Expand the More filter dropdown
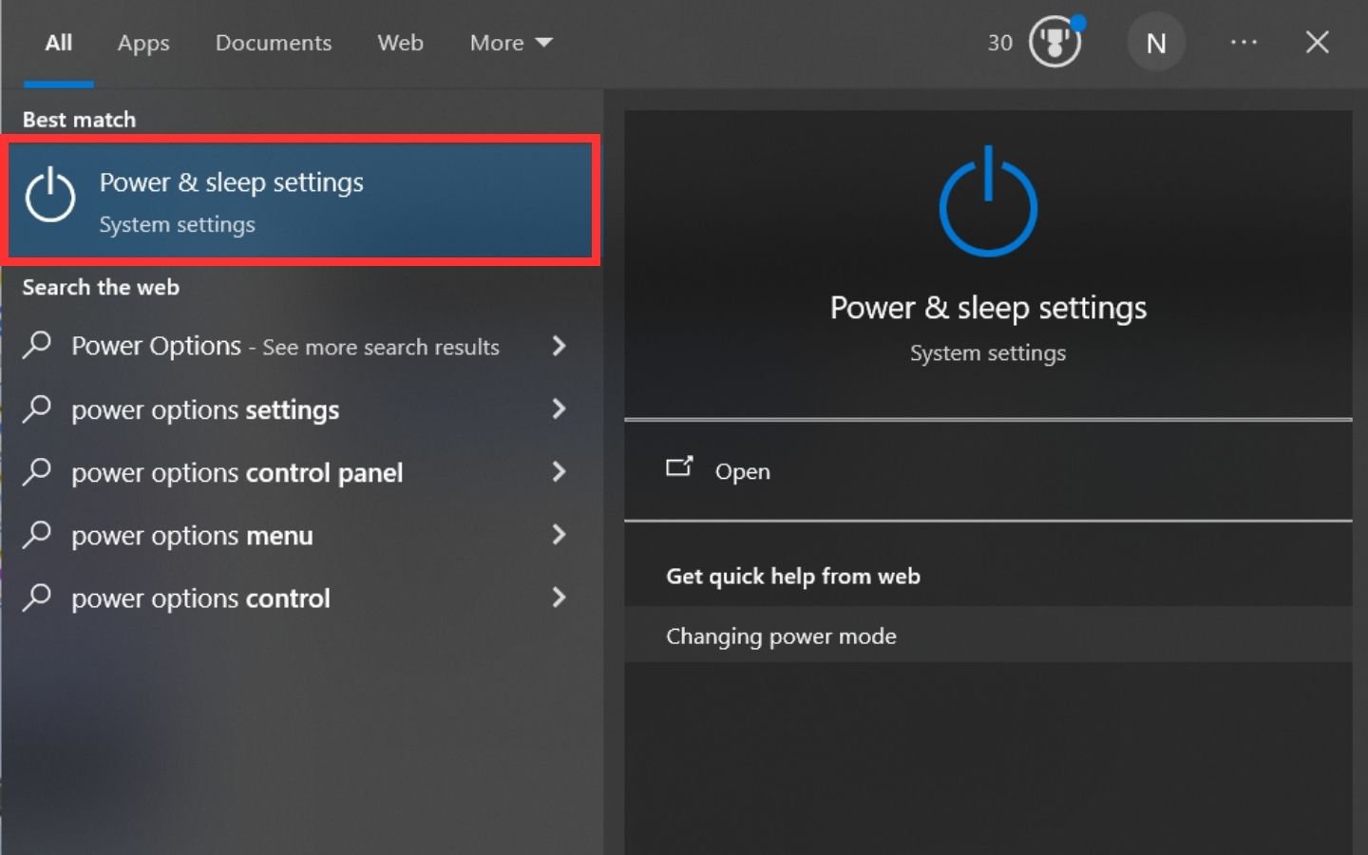 [510, 43]
